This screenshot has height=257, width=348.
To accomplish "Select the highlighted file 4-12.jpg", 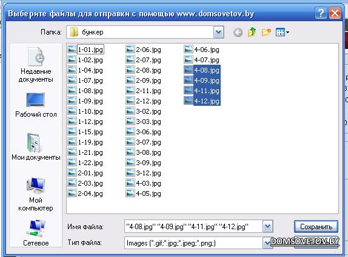I will [202, 101].
